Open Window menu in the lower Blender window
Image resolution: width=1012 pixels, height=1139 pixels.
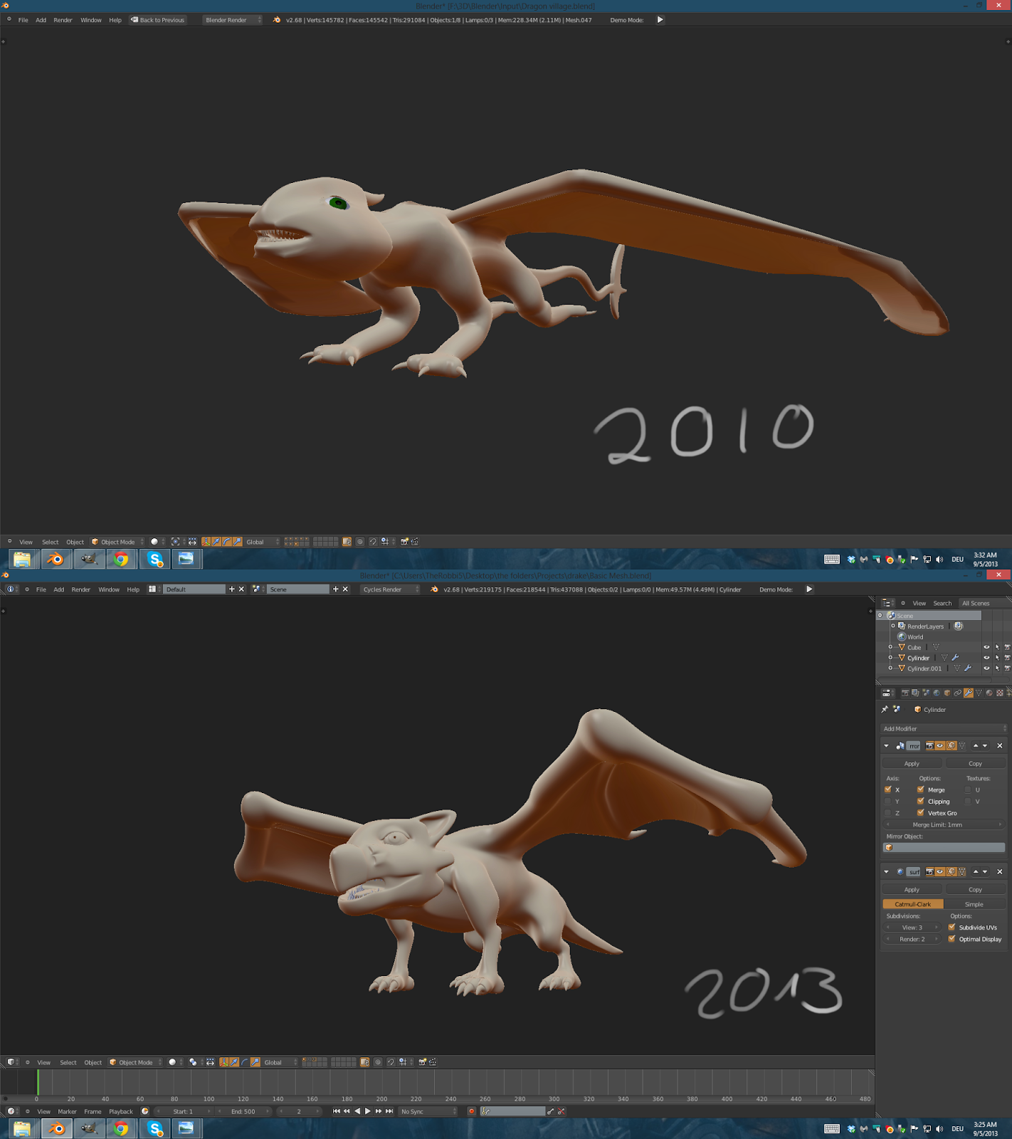[109, 589]
